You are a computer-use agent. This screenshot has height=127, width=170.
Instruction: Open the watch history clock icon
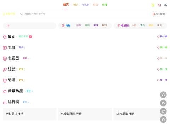[153, 5]
